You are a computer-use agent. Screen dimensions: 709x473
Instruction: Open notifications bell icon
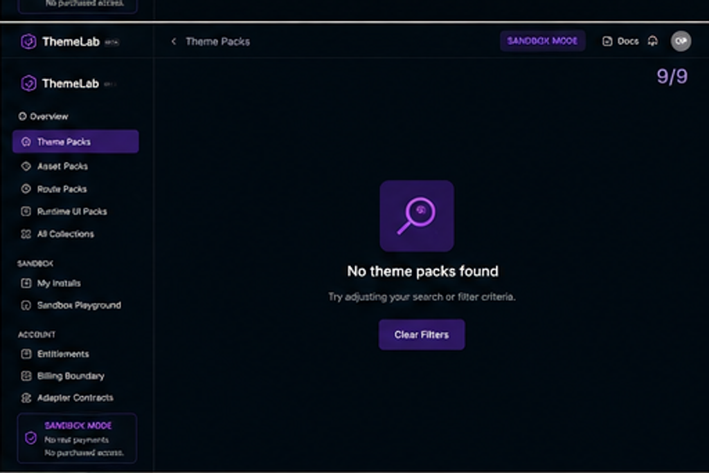(652, 41)
